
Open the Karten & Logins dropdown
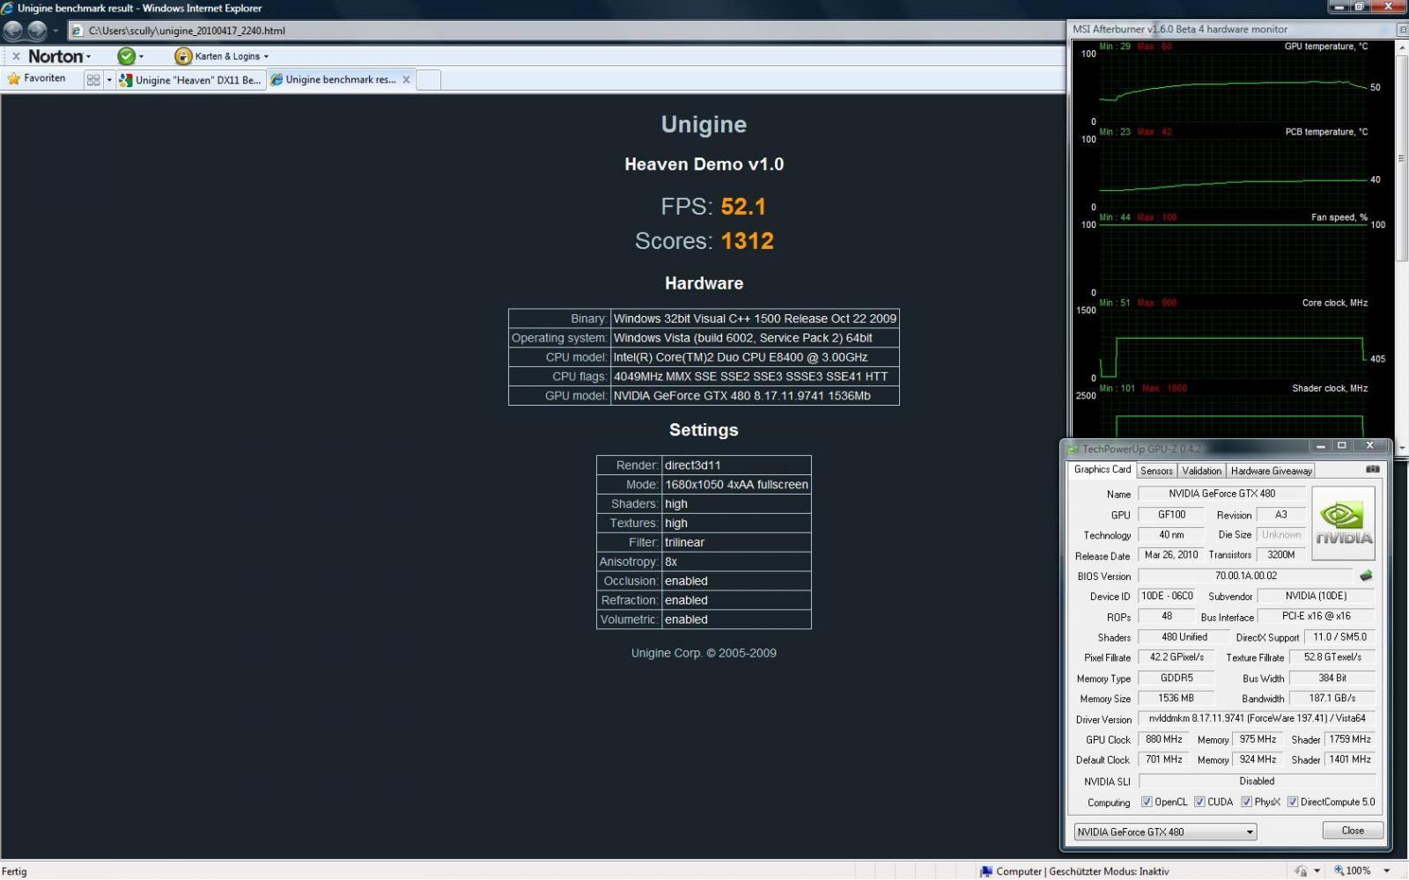pyautogui.click(x=232, y=56)
